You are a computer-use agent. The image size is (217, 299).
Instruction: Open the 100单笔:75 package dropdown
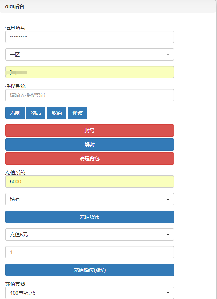click(x=89, y=293)
